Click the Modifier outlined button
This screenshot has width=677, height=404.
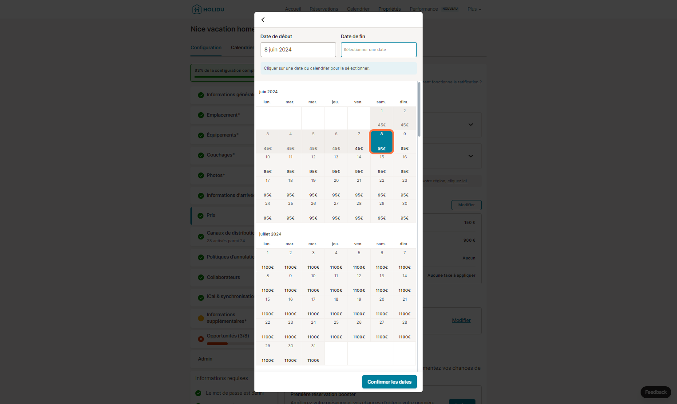point(467,205)
